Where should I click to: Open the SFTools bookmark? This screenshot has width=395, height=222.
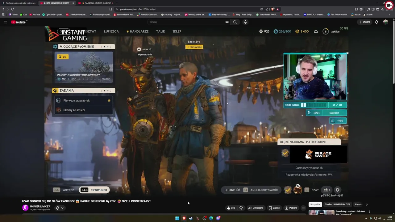[x=368, y=14]
